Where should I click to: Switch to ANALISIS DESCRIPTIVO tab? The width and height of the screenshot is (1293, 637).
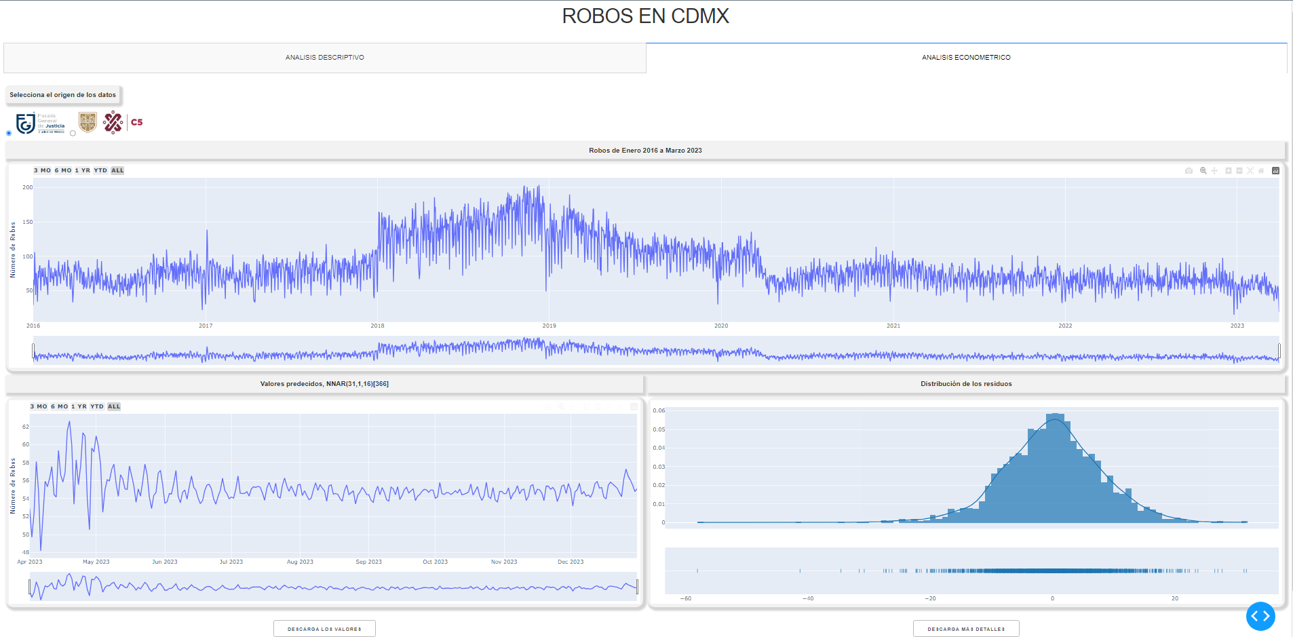coord(324,58)
